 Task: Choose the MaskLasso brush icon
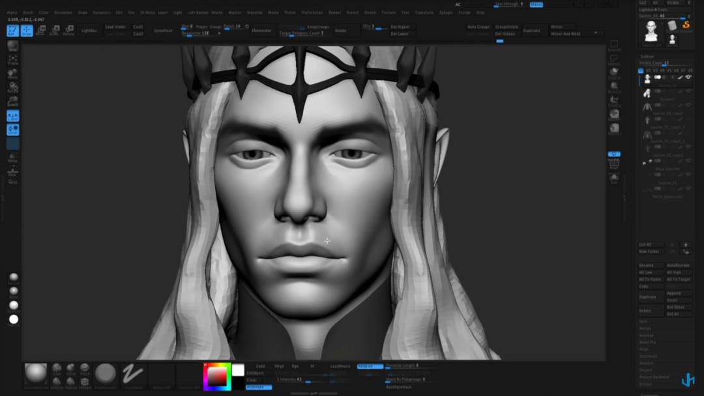614,129
